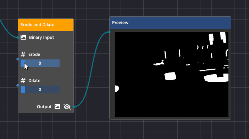
Task: Toggle the Output preview eye icon
Action: [x=67, y=107]
